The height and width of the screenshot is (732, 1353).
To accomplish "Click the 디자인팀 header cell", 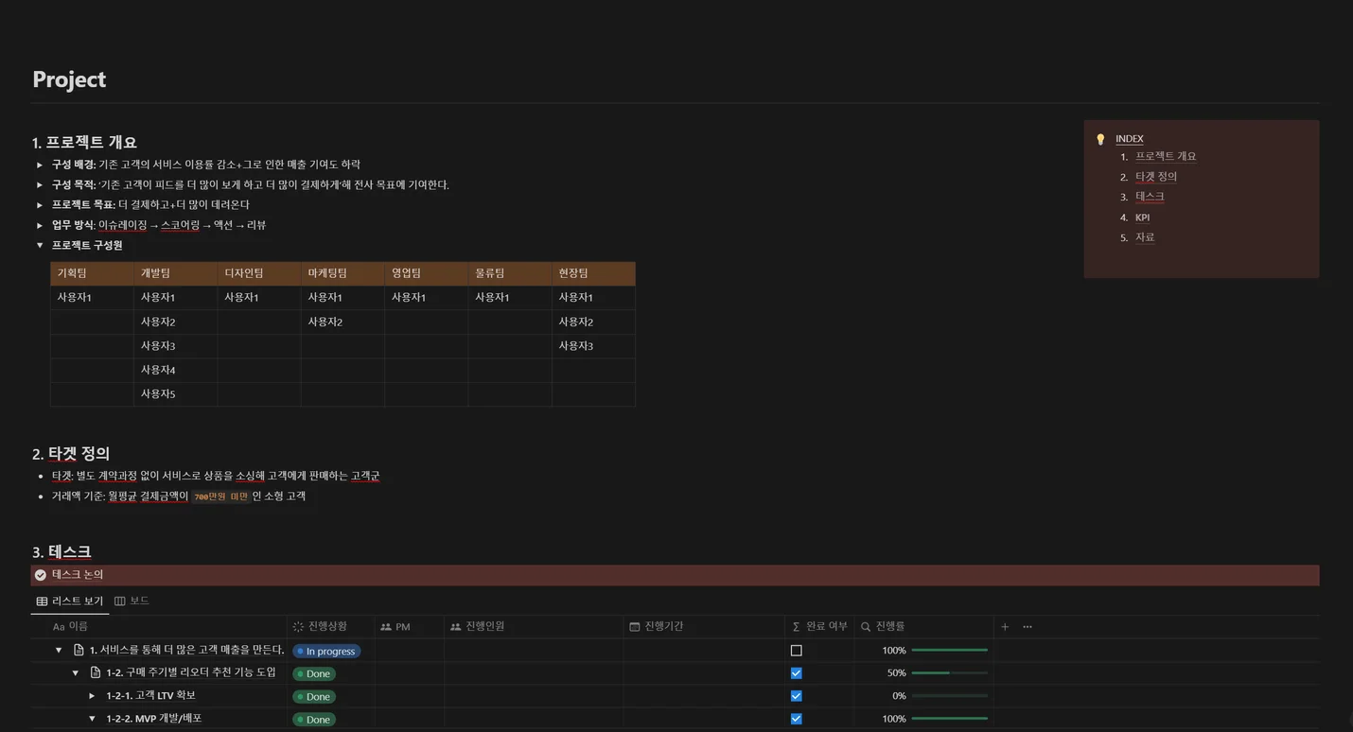I will (259, 273).
